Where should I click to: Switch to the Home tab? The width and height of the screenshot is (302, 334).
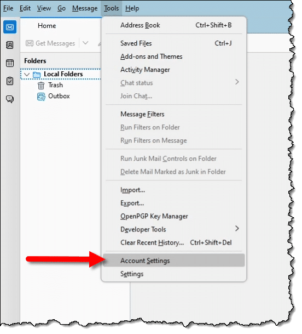pos(47,26)
